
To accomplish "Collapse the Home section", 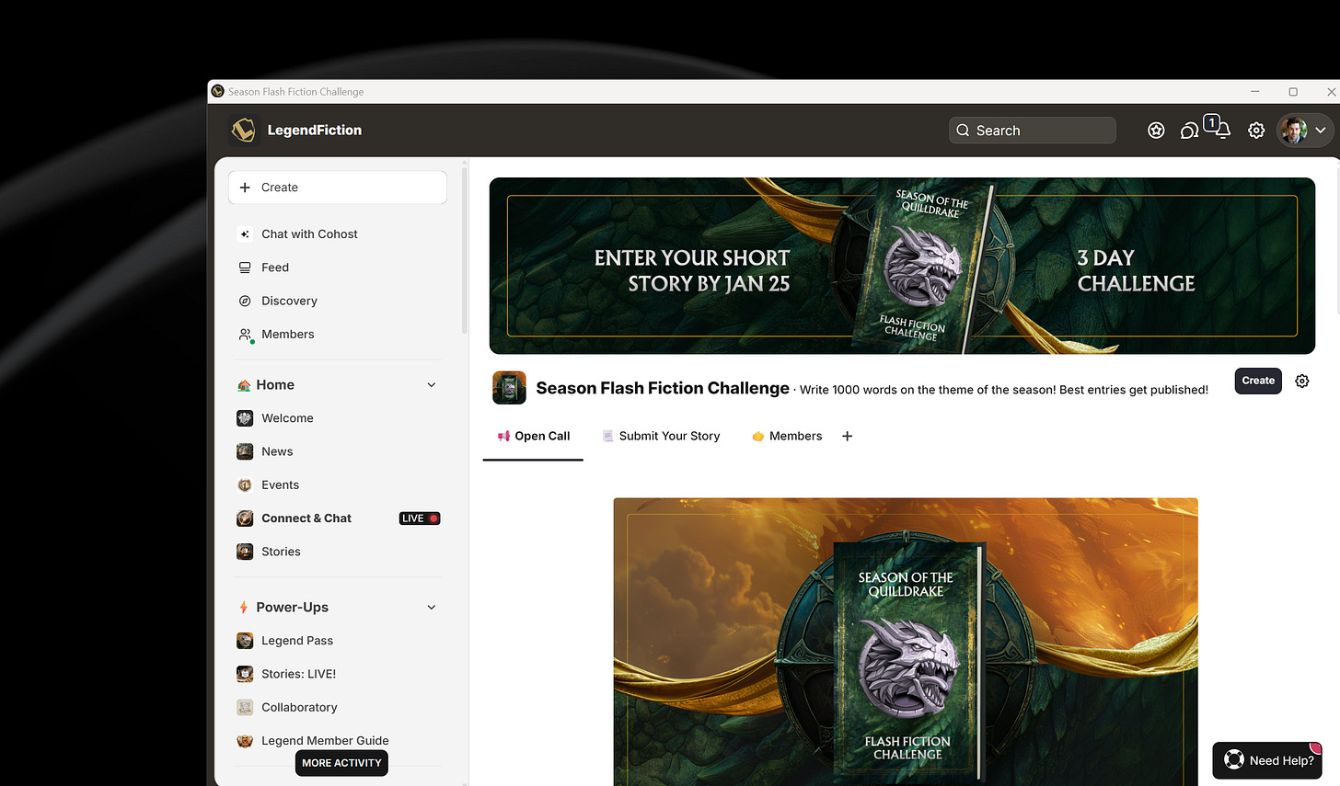I will coord(432,385).
